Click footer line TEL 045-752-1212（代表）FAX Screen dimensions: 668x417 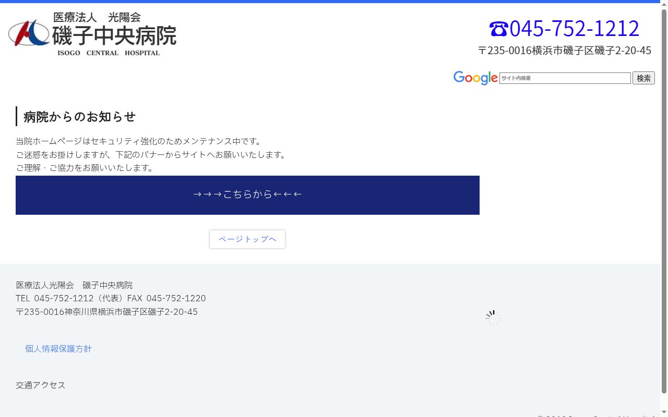tap(111, 298)
